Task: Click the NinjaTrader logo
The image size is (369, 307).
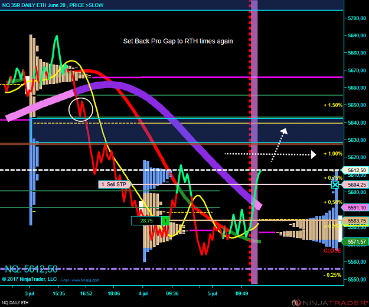Action: (329, 302)
